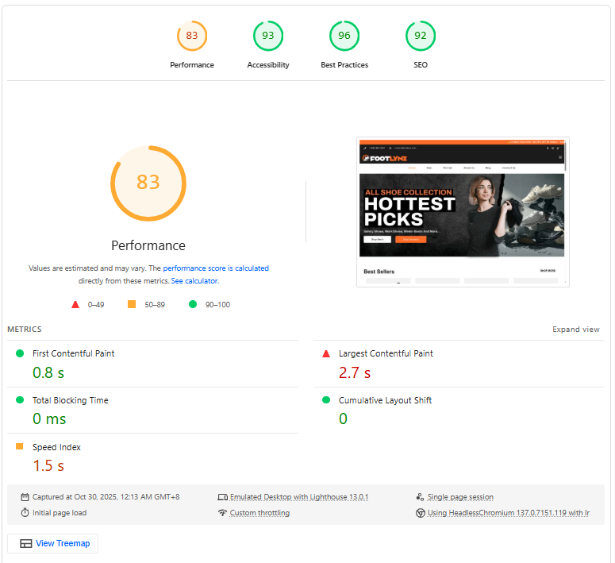Expand the Cumulative Layout Shift metric

click(385, 401)
